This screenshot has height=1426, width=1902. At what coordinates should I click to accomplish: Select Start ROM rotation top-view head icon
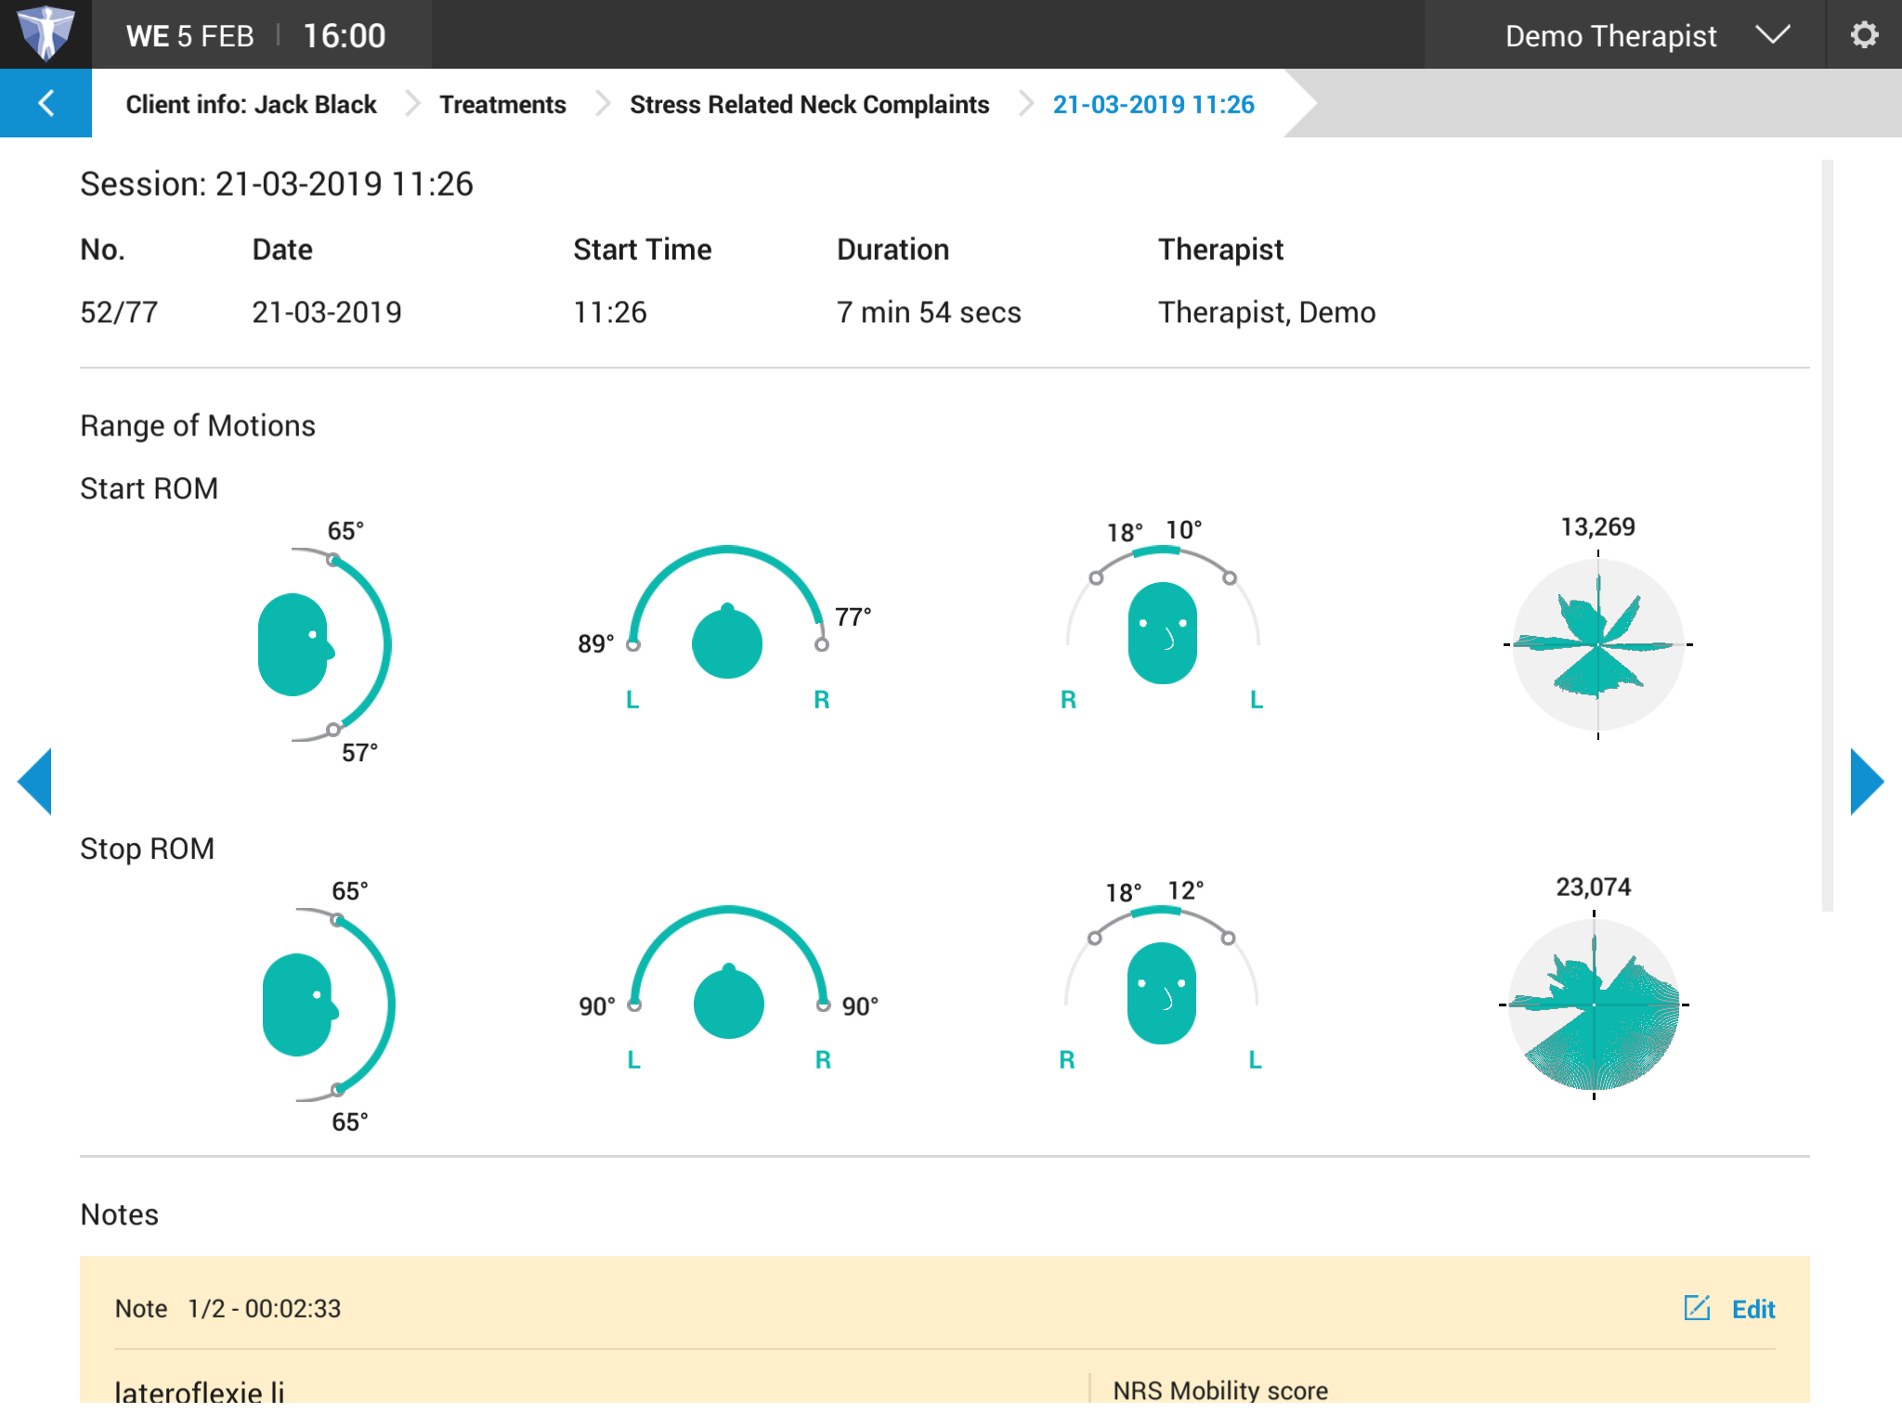pos(727,642)
